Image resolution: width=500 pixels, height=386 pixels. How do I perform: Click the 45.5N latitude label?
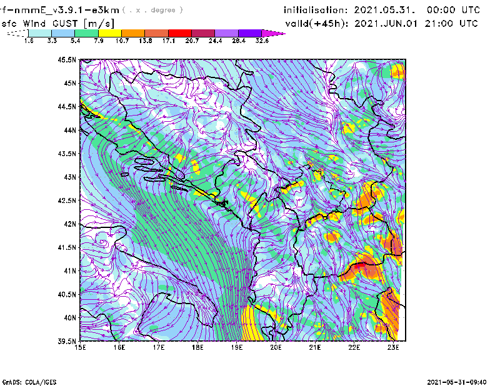point(67,59)
